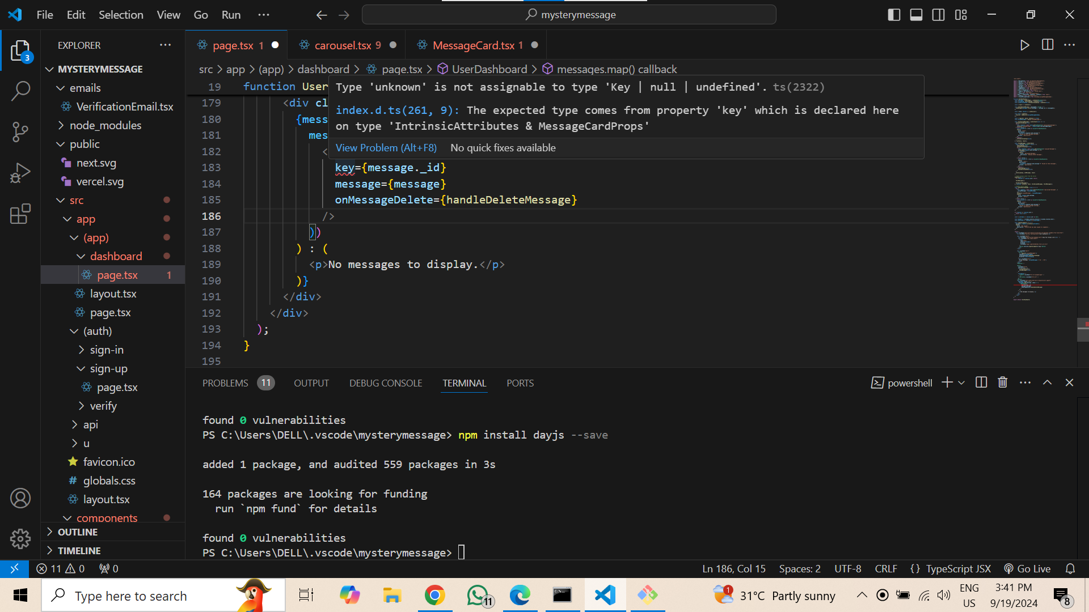Open the Selection menu
Viewport: 1089px width, 612px height.
[121, 15]
